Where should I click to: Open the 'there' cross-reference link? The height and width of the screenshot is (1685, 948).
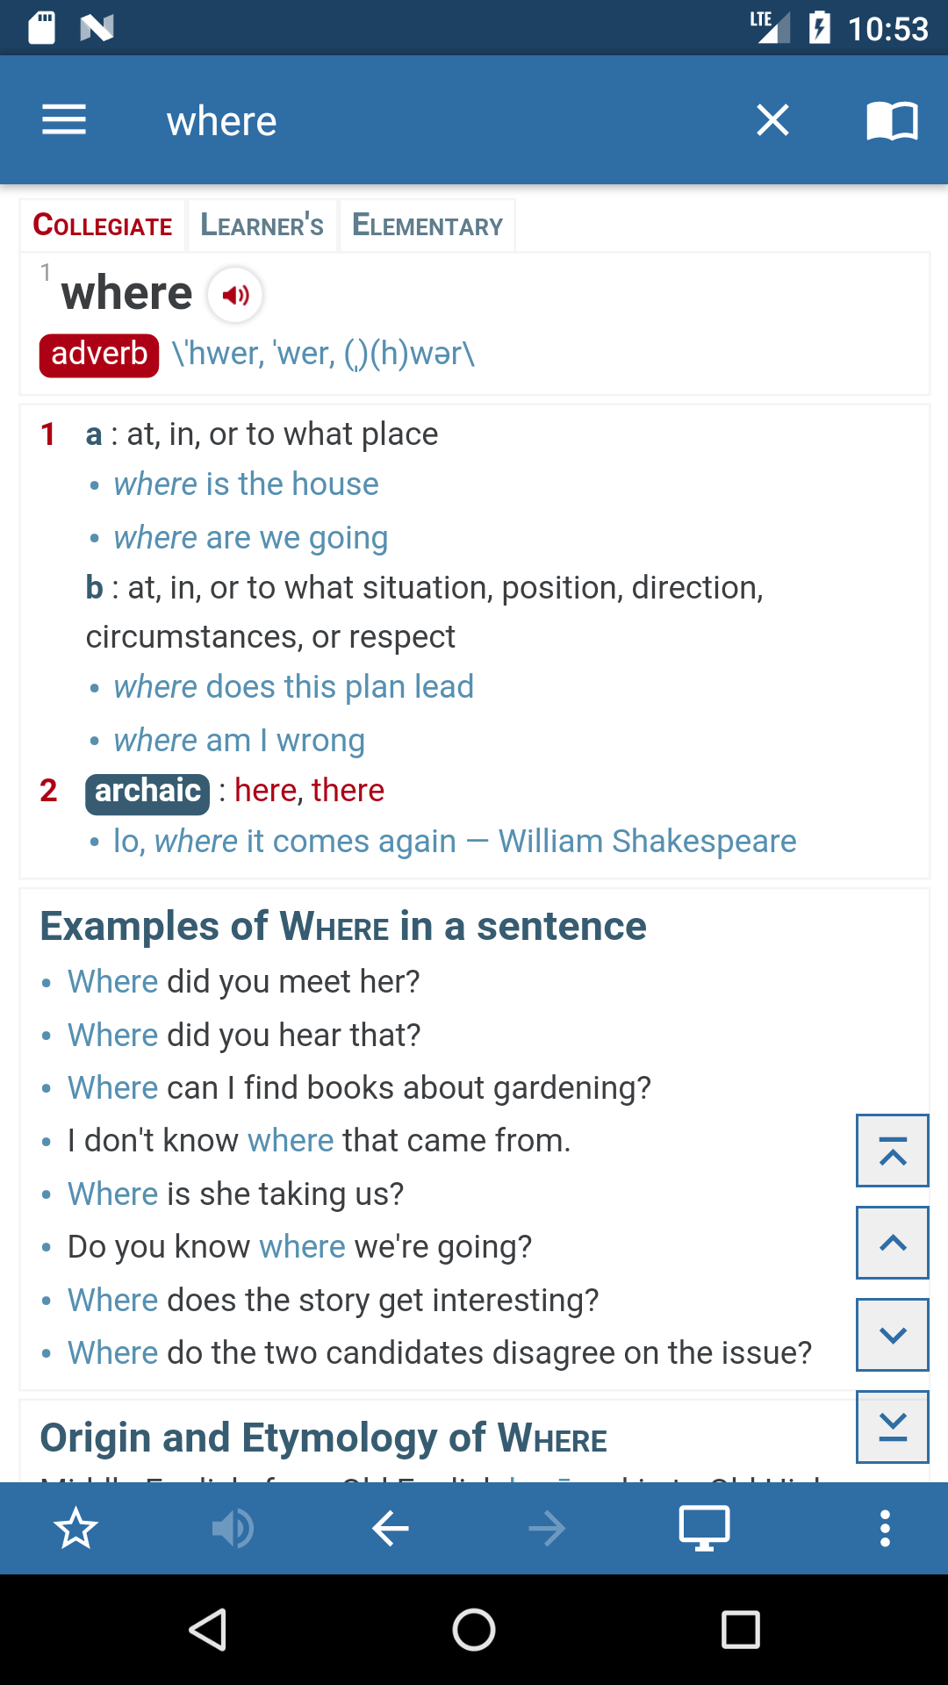click(x=348, y=791)
